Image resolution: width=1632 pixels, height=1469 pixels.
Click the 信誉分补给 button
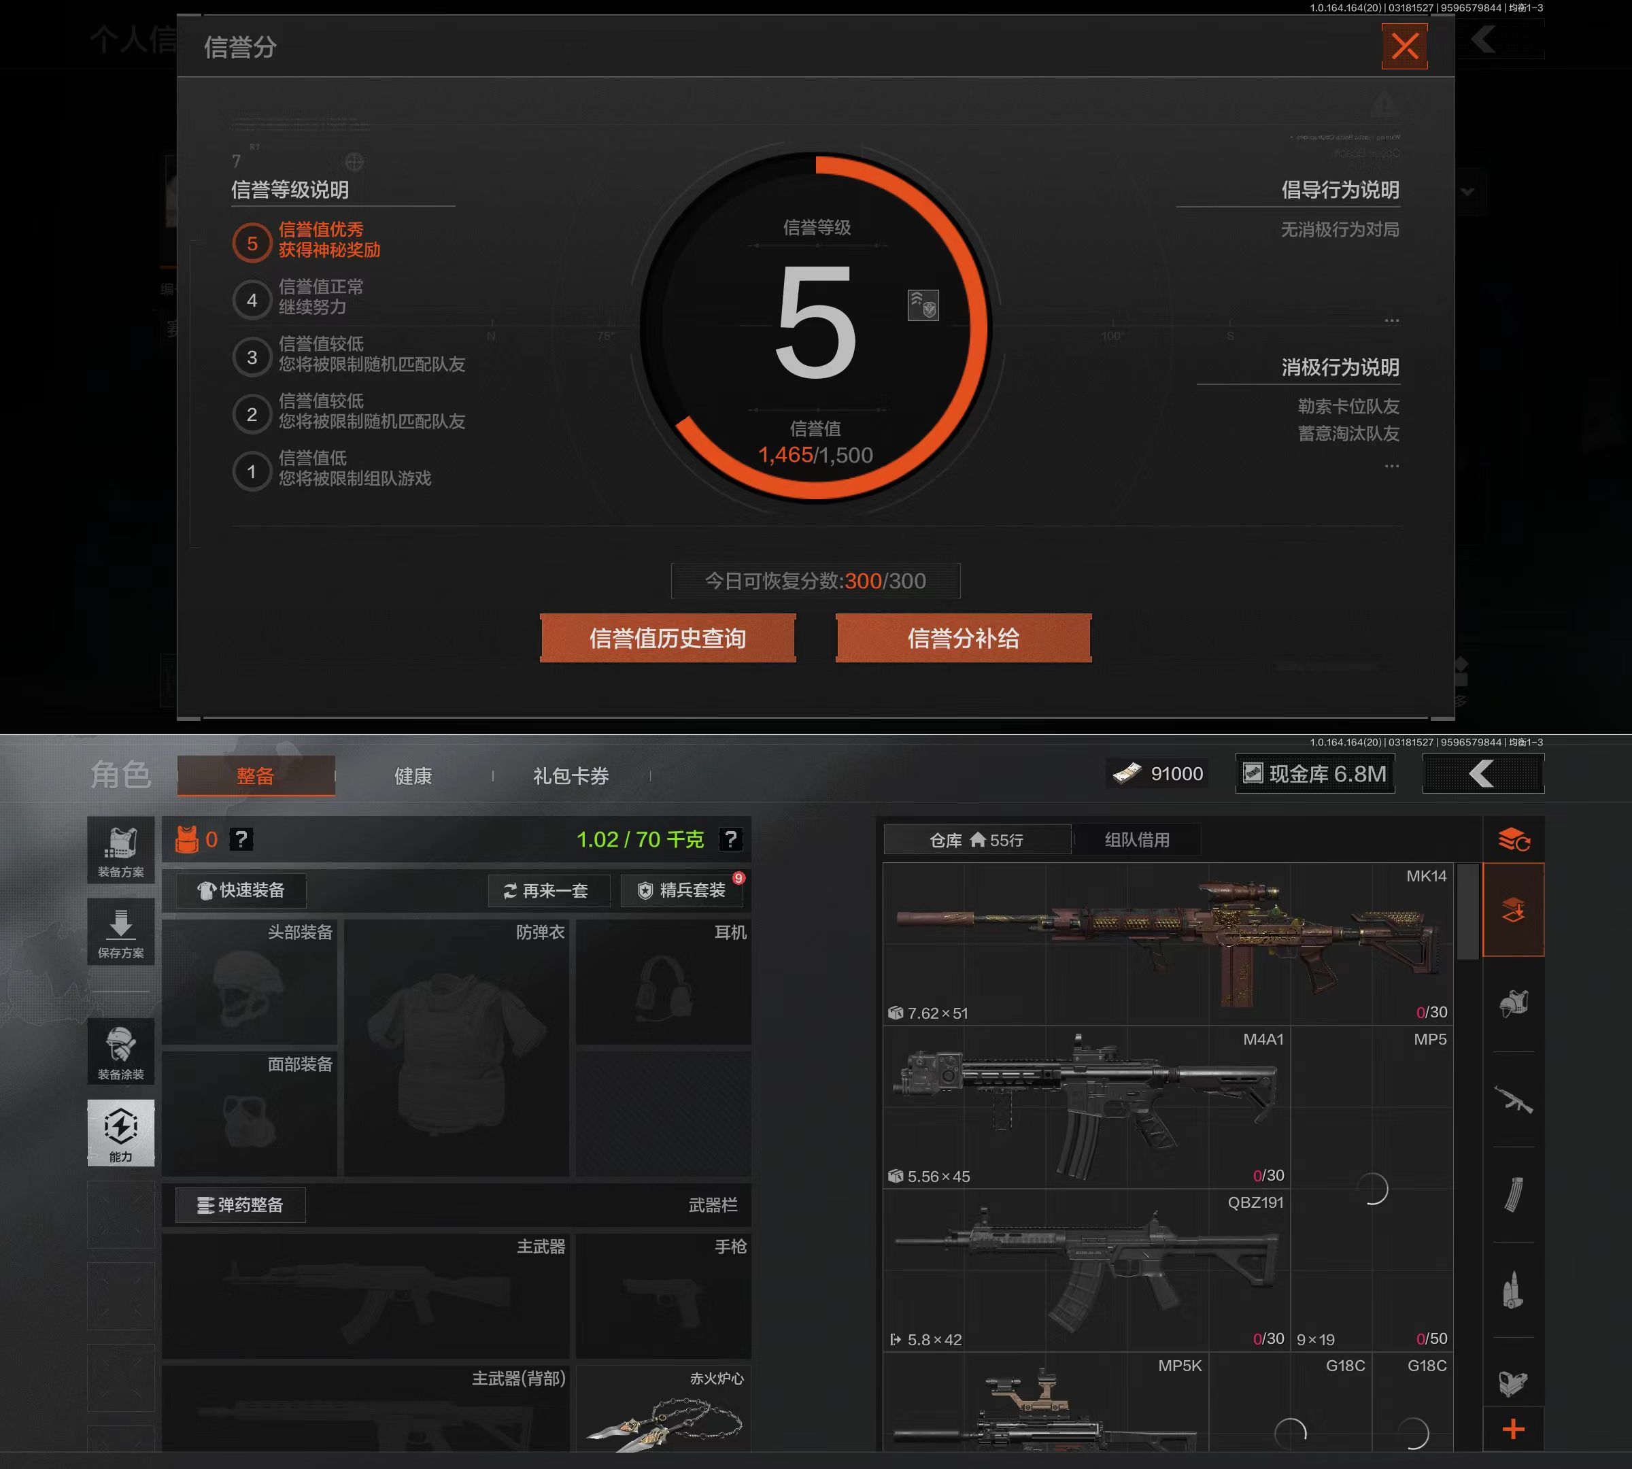[963, 639]
